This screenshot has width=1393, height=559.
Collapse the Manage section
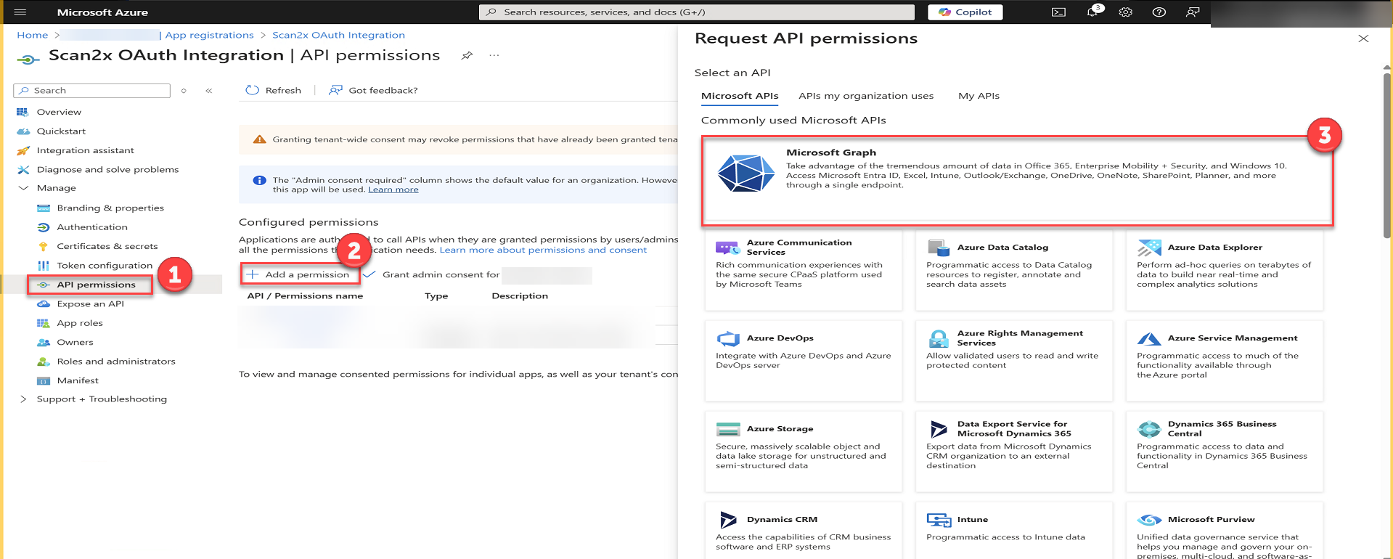[23, 188]
